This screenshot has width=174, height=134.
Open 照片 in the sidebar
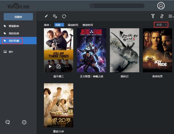click(11, 52)
